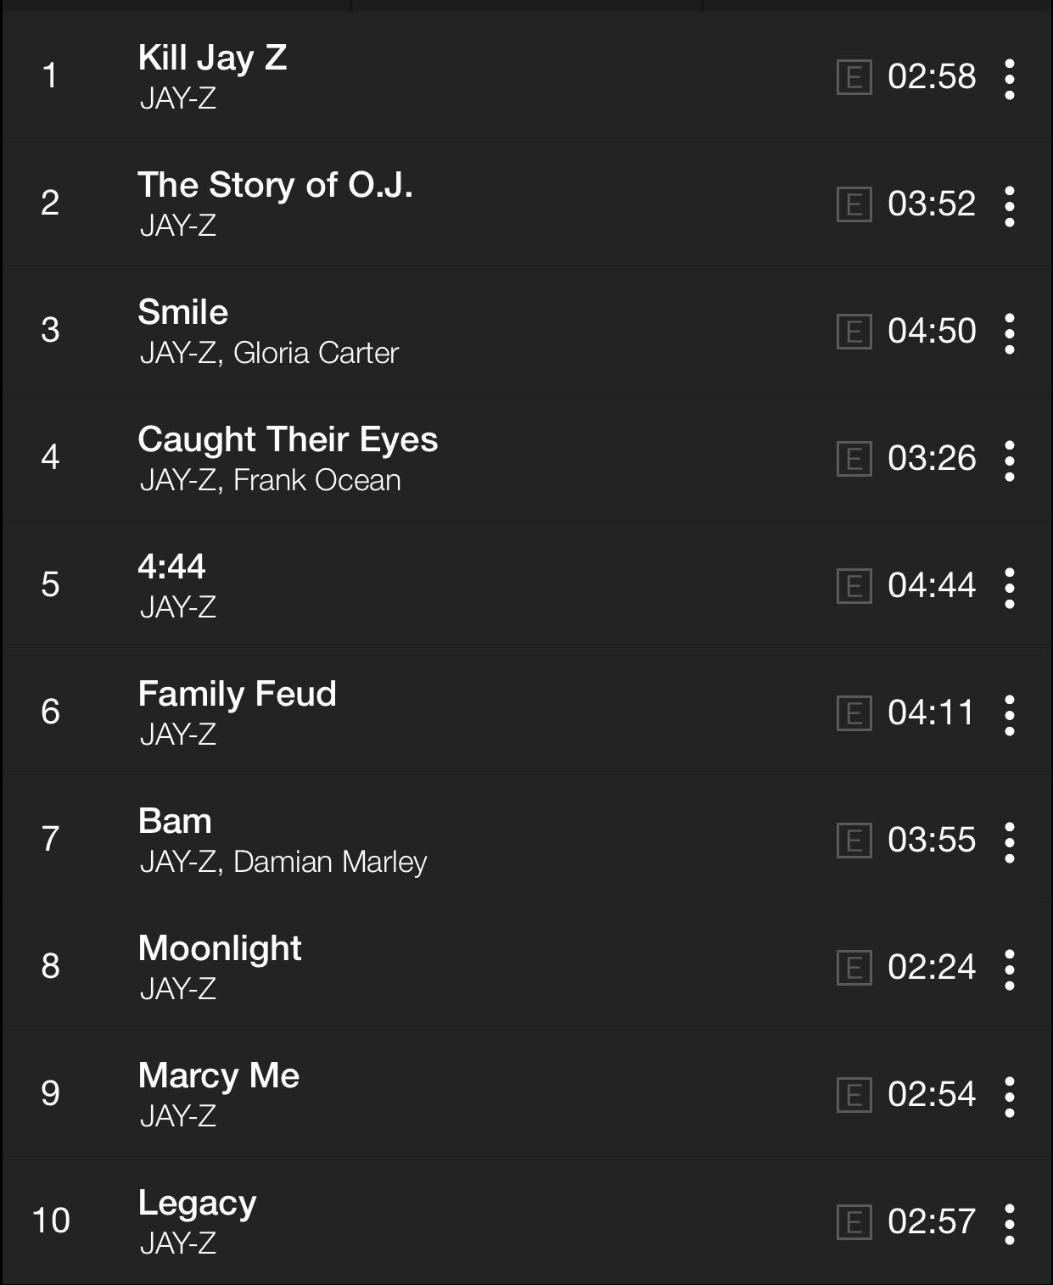Open Gloria Carter artist link
Screen dimensions: 1053x1285
(316, 353)
